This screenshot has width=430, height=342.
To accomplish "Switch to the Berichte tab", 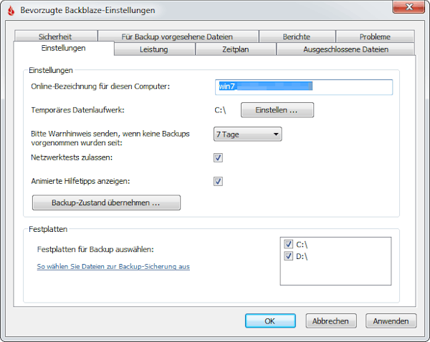I will pos(297,36).
